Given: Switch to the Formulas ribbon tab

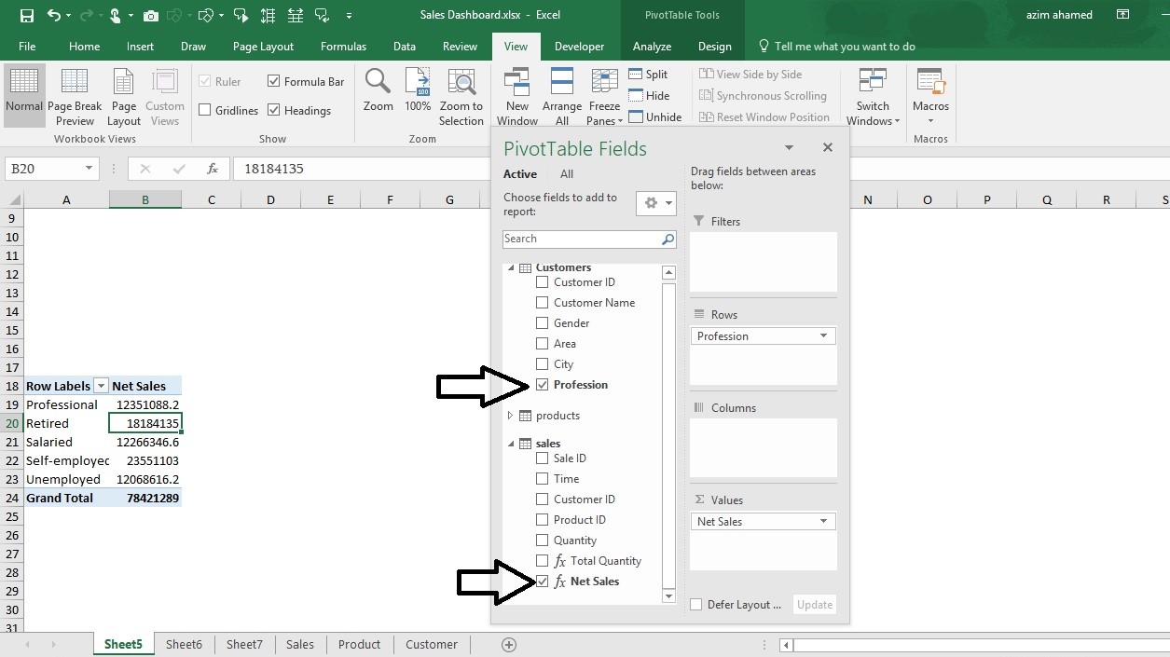Looking at the screenshot, I should coord(343,47).
